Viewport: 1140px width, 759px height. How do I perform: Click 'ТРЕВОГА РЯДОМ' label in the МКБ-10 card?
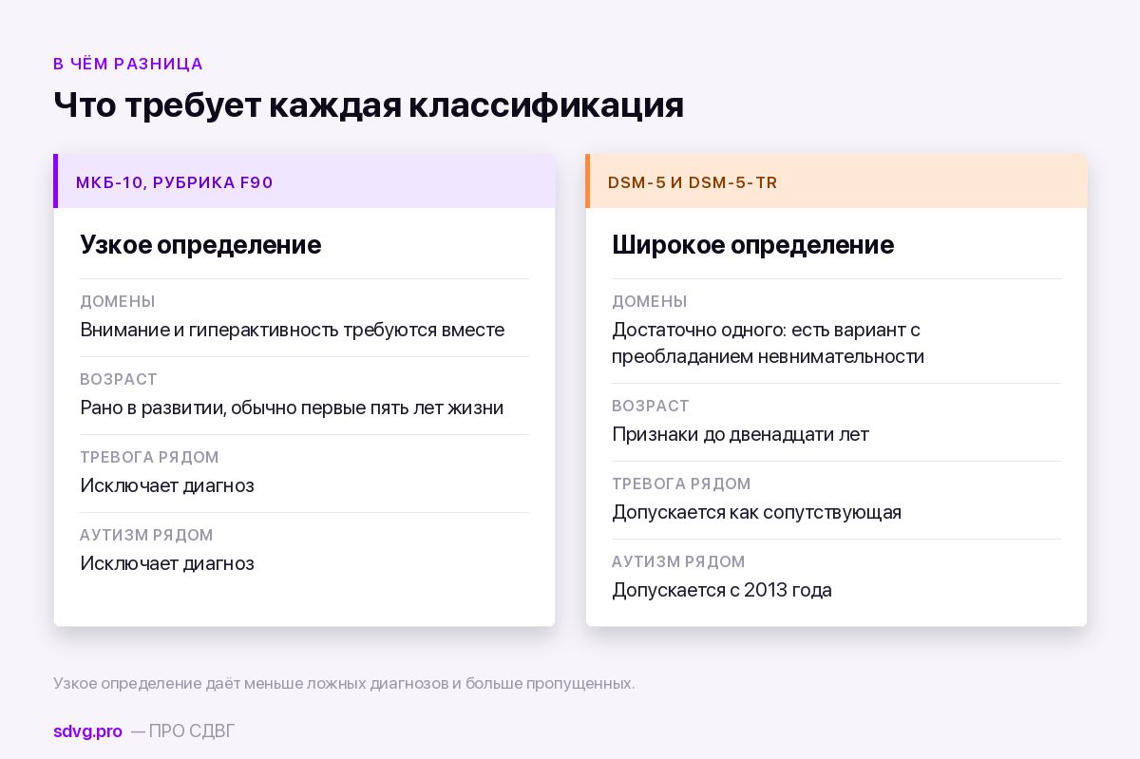click(x=149, y=457)
